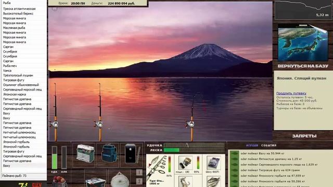Select 'Рыба-меч' in fish list

pos(10,66)
